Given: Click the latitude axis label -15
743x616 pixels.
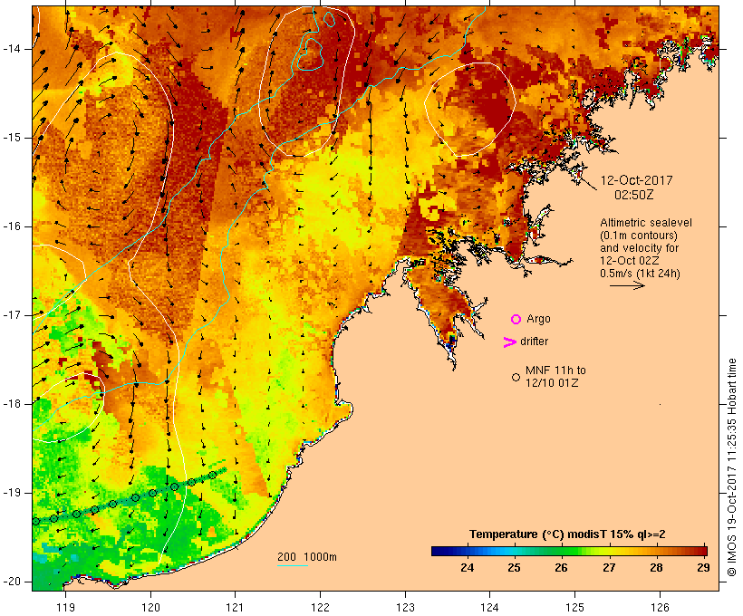Looking at the screenshot, I should click(12, 138).
